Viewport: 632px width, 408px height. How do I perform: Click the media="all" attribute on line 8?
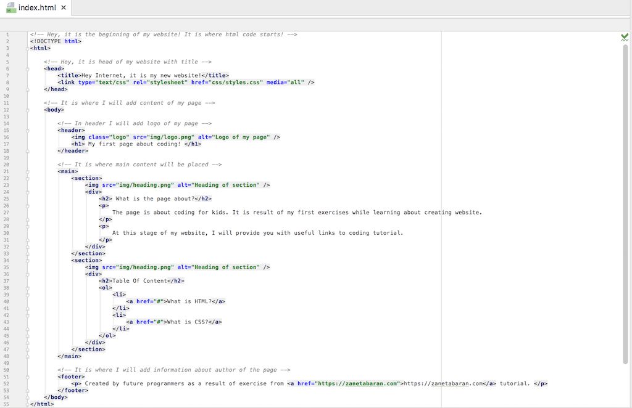[x=285, y=83]
